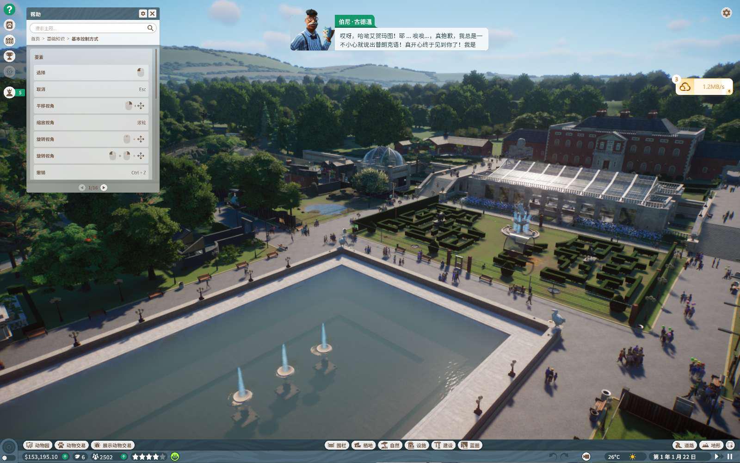
Task: Open the 动物园 zoo menu button
Action: pos(38,445)
